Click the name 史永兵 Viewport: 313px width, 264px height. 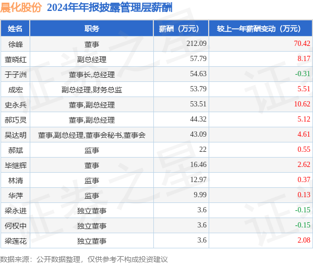click(x=15, y=105)
